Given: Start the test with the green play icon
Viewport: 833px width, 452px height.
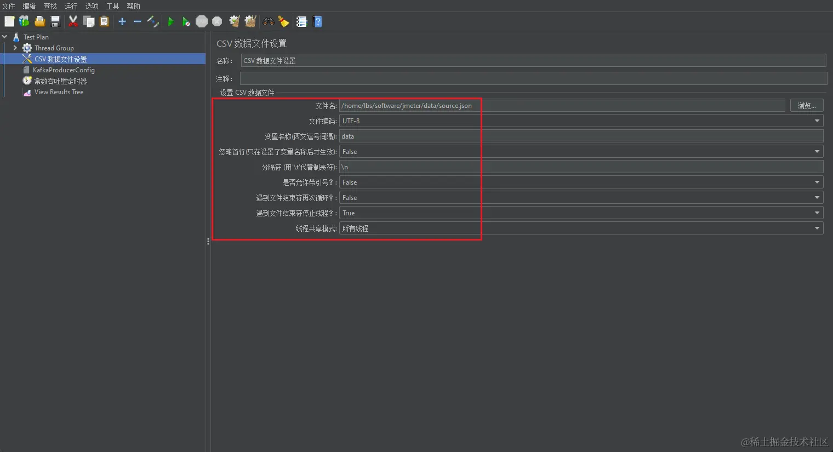Looking at the screenshot, I should pos(171,21).
